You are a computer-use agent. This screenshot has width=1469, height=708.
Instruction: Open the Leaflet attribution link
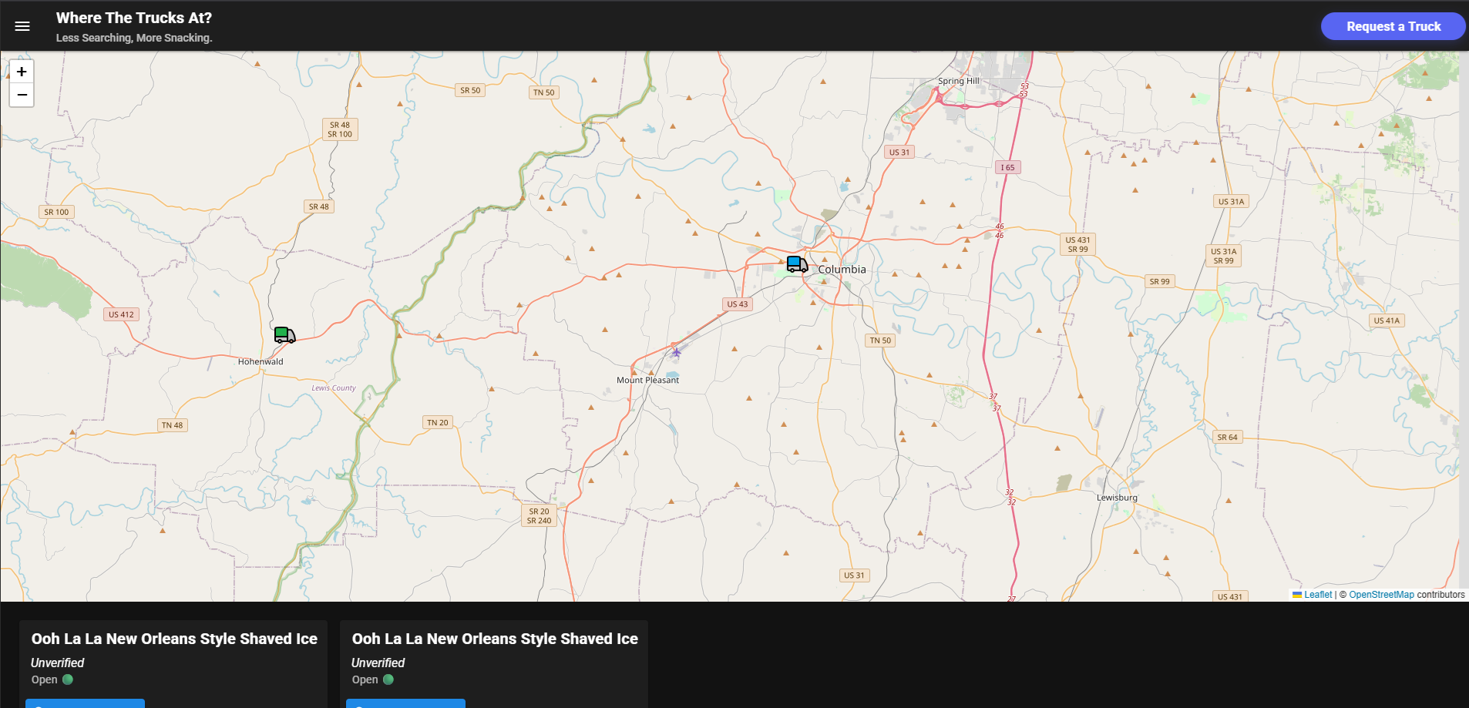[1317, 595]
